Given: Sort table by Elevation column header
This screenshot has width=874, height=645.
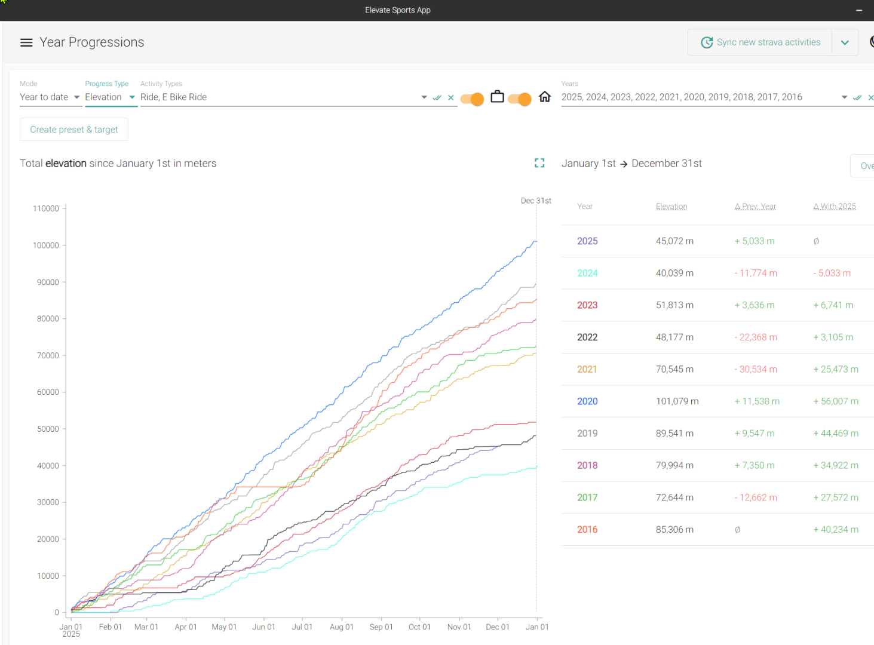Looking at the screenshot, I should pyautogui.click(x=671, y=207).
